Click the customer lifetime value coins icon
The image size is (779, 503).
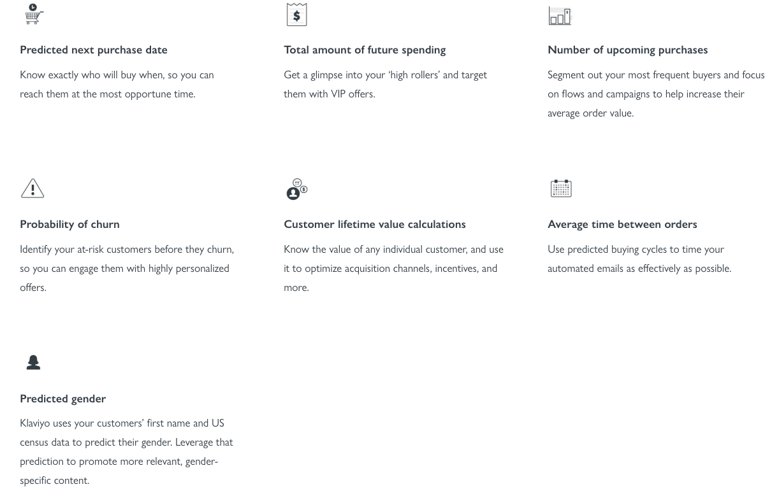coord(296,189)
